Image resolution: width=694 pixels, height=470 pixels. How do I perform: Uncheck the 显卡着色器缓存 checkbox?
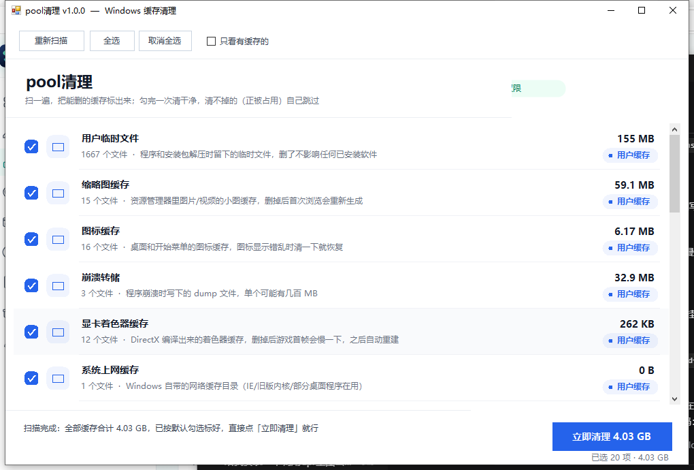(x=31, y=332)
